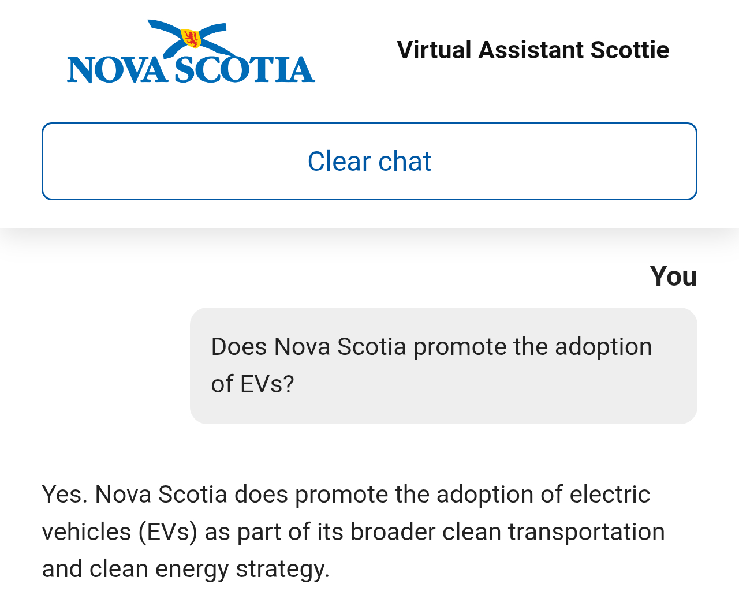Click the word SCOTIA in logo
The image size is (739, 614).
[245, 70]
